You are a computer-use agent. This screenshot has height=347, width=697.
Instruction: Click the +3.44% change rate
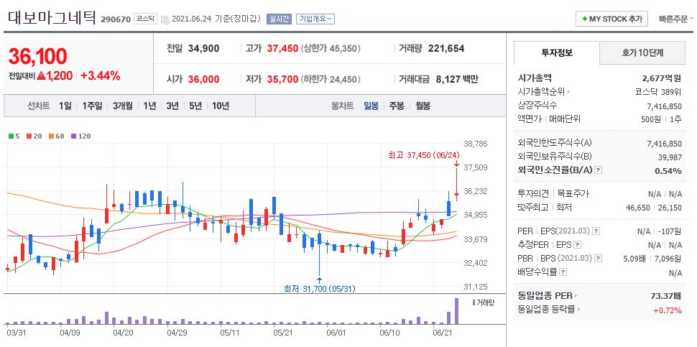(100, 76)
